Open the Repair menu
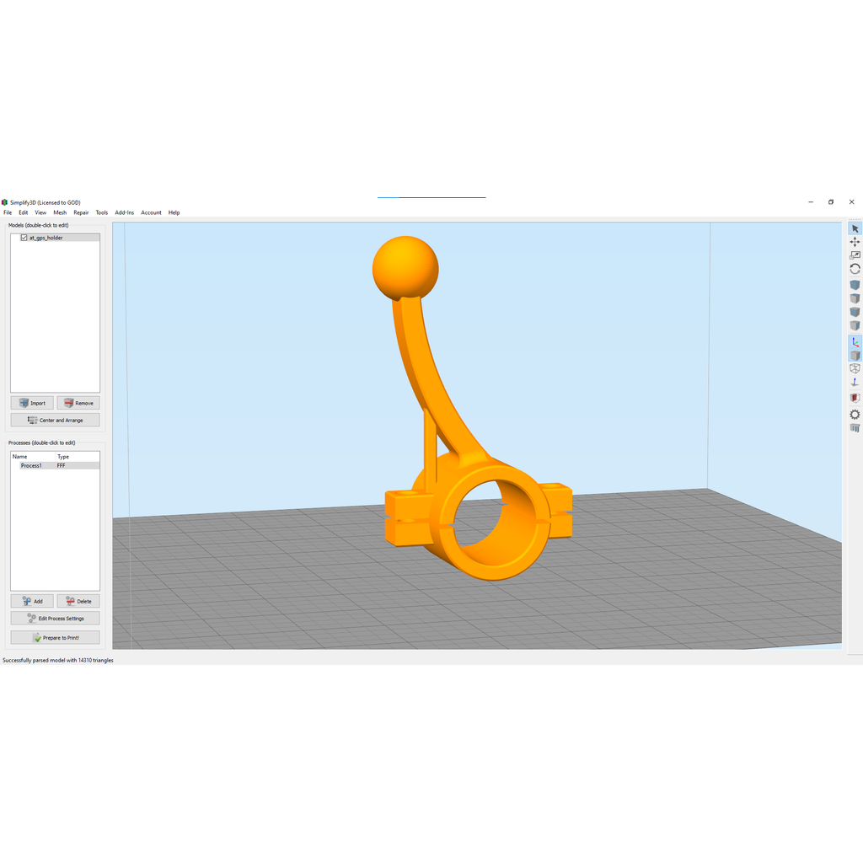Viewport: 863px width, 863px height. click(x=81, y=212)
